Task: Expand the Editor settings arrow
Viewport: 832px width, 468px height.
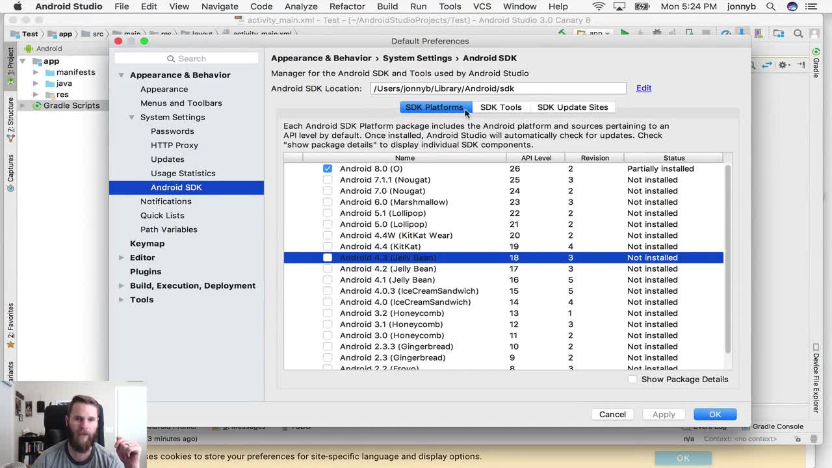Action: coord(121,257)
